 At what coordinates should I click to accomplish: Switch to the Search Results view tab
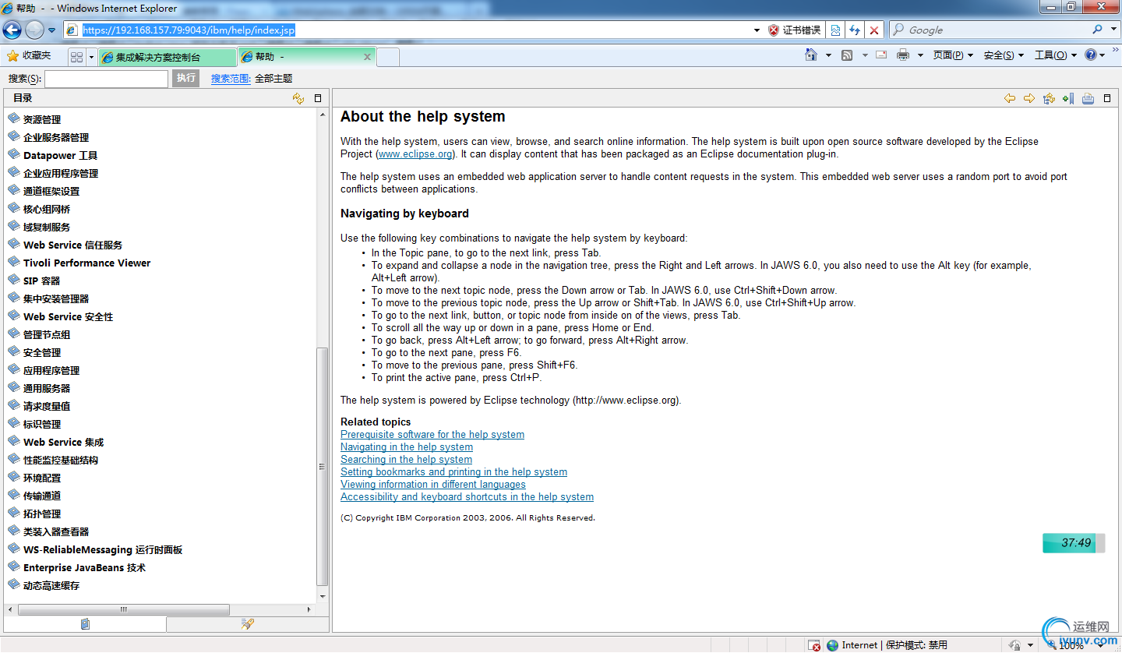click(248, 624)
